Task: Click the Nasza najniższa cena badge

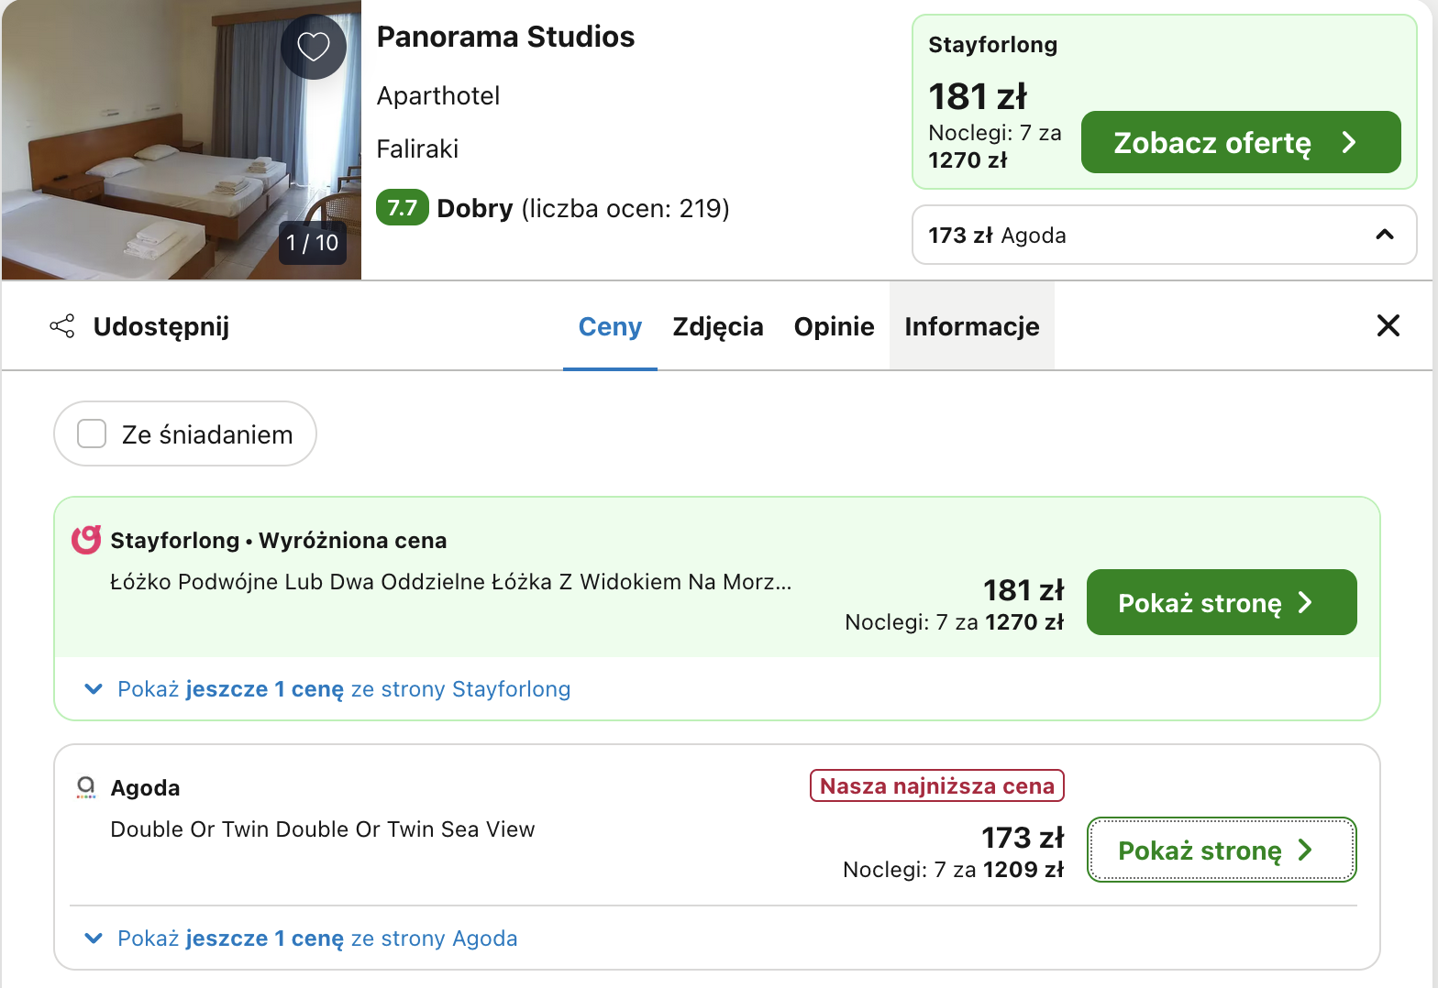Action: click(937, 785)
